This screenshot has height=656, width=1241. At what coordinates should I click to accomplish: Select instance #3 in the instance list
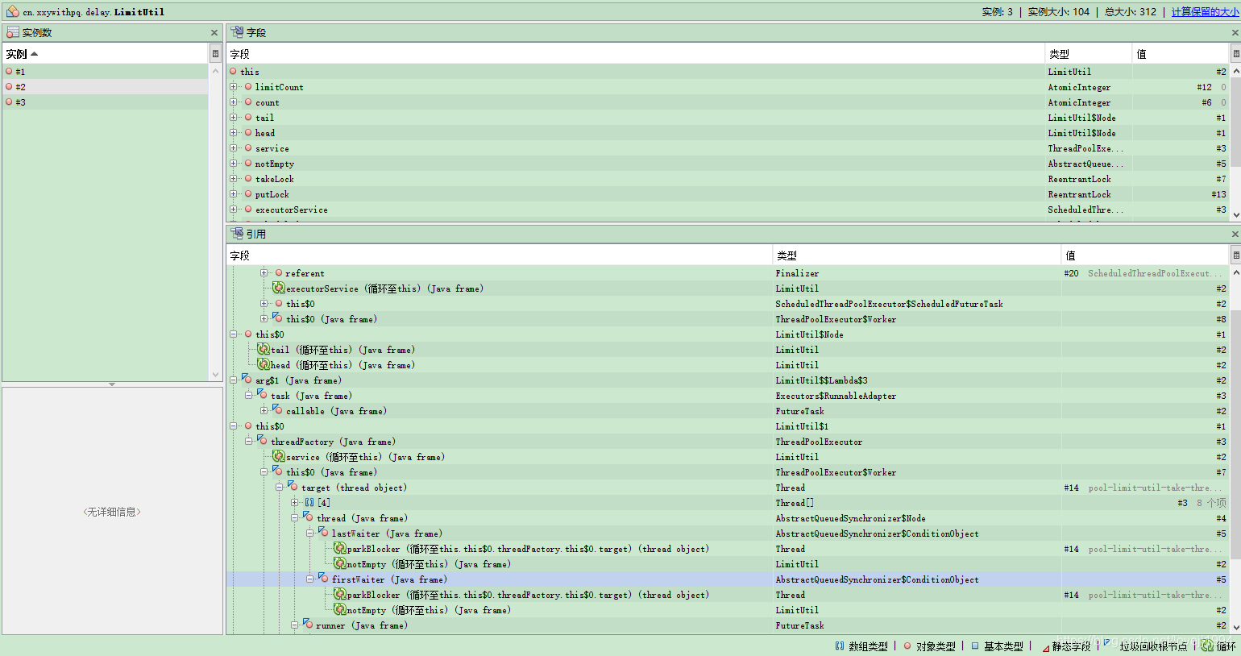pos(105,102)
